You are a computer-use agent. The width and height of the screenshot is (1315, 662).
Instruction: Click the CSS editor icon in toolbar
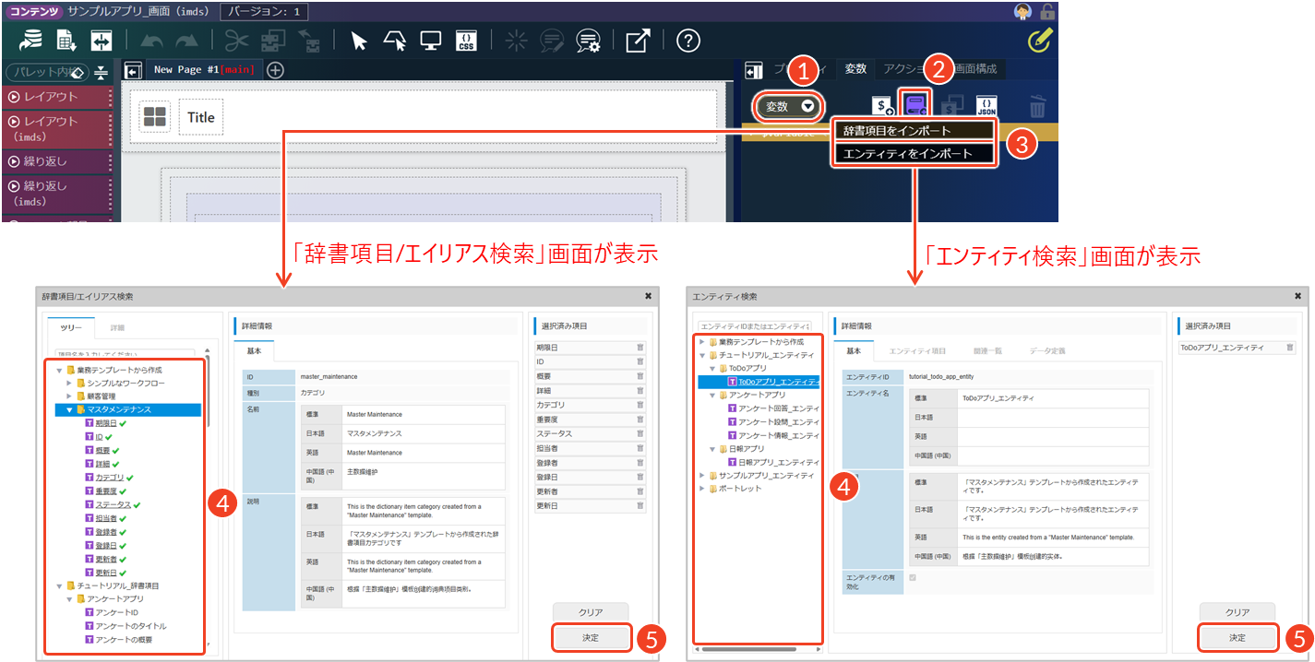click(467, 41)
